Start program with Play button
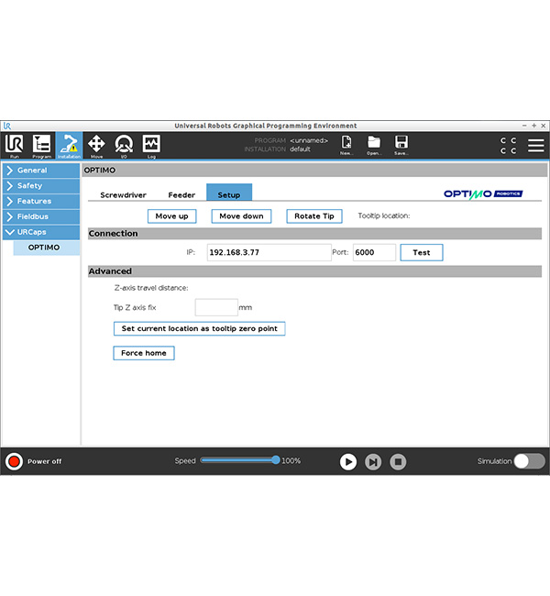The height and width of the screenshot is (596, 550). (347, 462)
